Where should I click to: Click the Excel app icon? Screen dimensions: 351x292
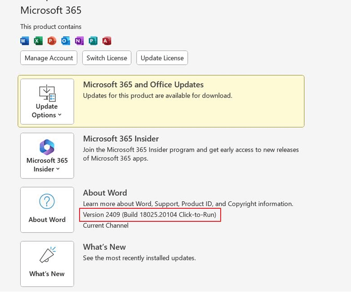pos(38,41)
